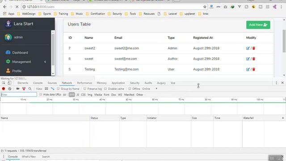Open the Laravel bookmarks folder
The height and width of the screenshot is (161, 286).
click(x=171, y=14)
